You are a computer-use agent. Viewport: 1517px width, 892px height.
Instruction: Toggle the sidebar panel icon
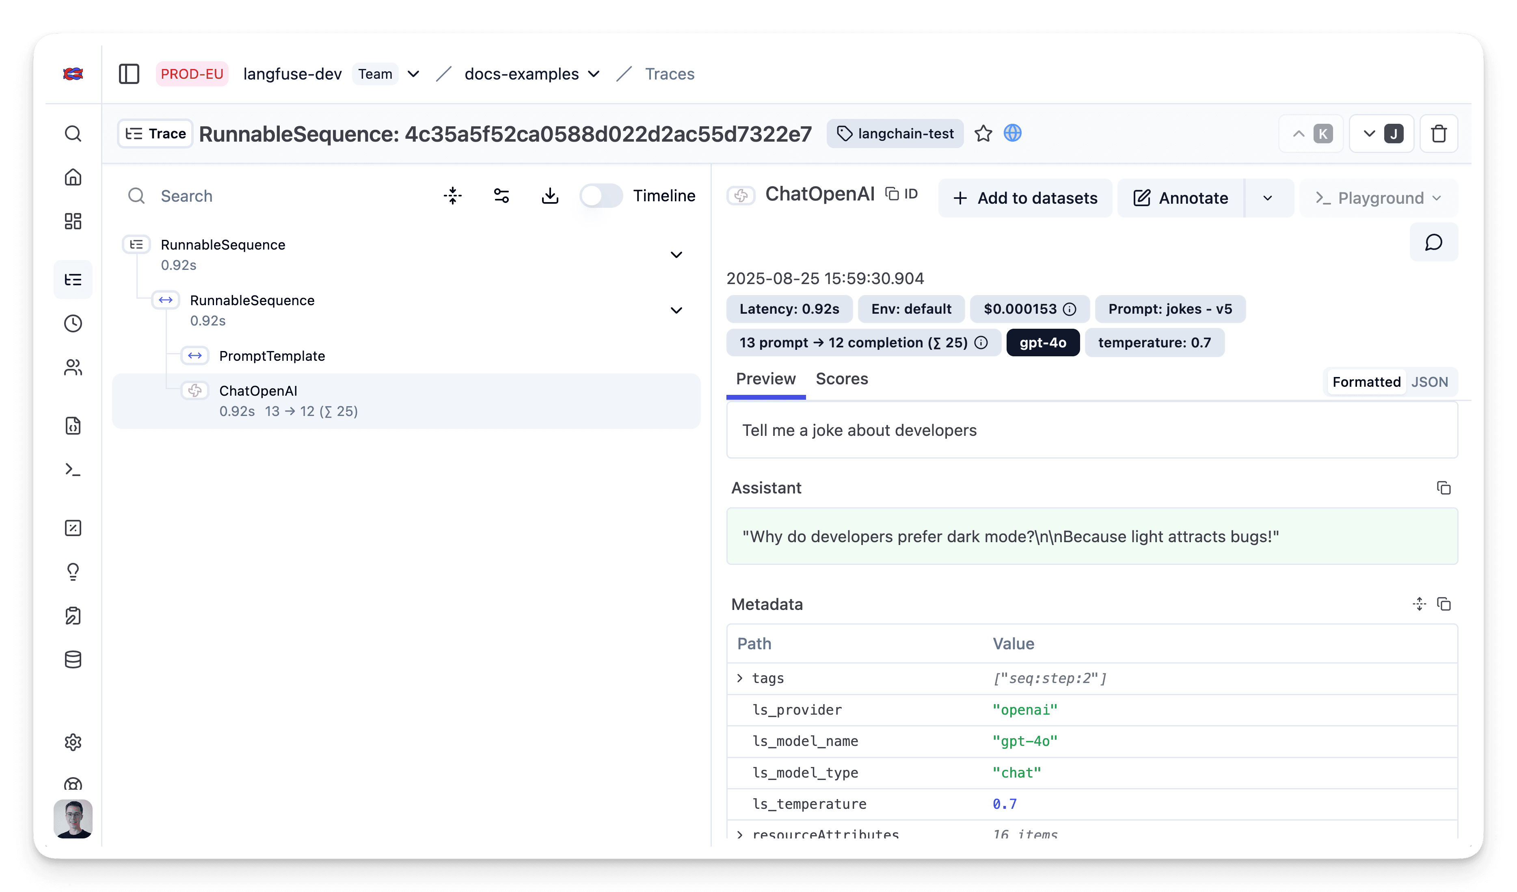coord(129,74)
